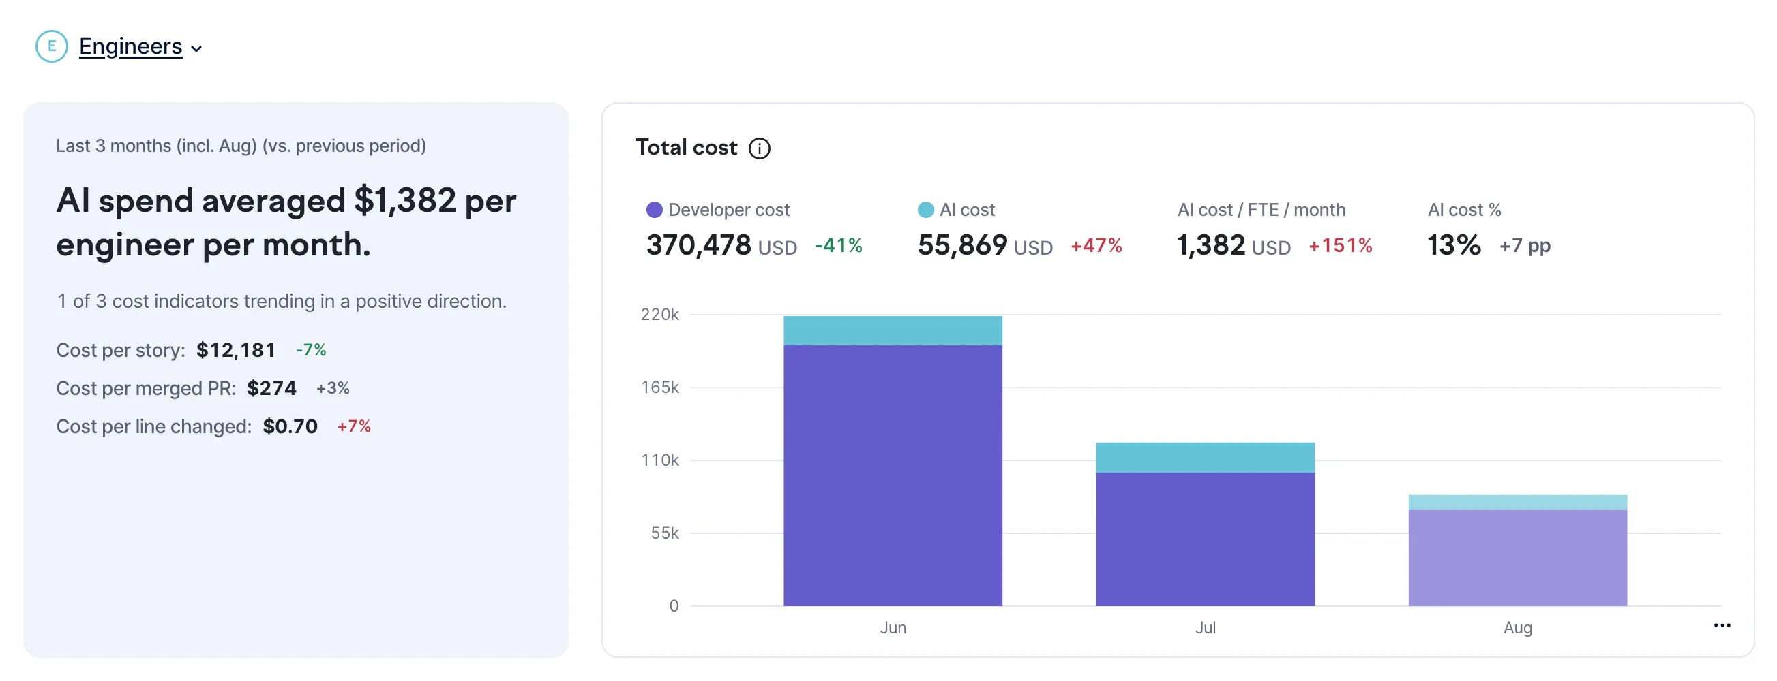Click the 370,478 USD developer cost value

(721, 245)
